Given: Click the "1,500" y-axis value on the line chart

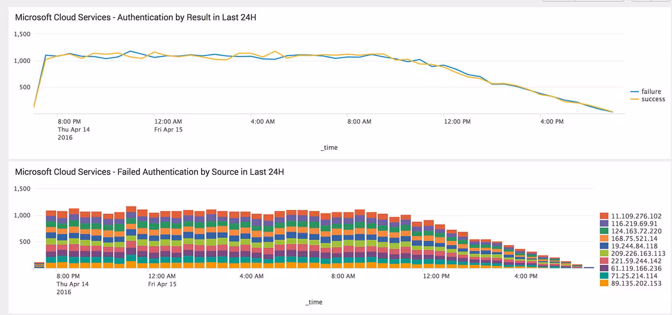Looking at the screenshot, I should pyautogui.click(x=23, y=34).
